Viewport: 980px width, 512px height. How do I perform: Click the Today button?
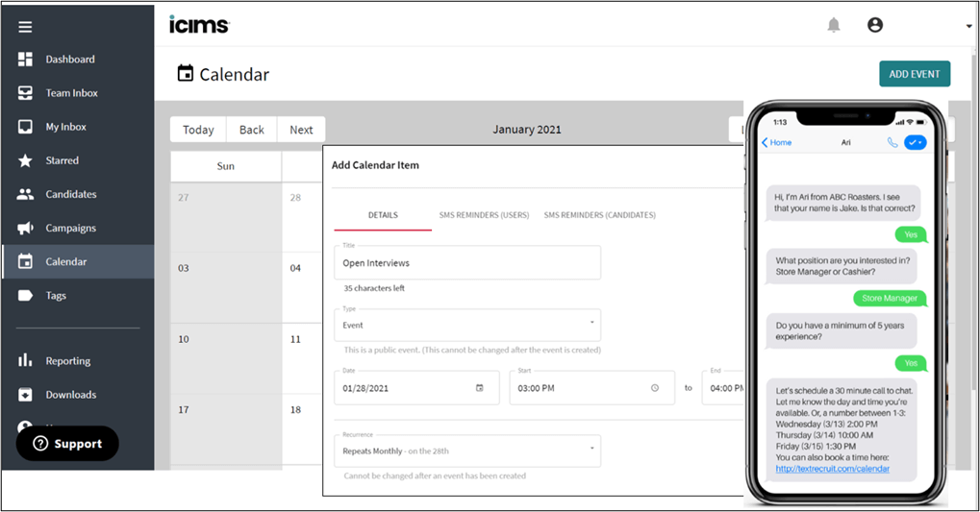coord(198,130)
